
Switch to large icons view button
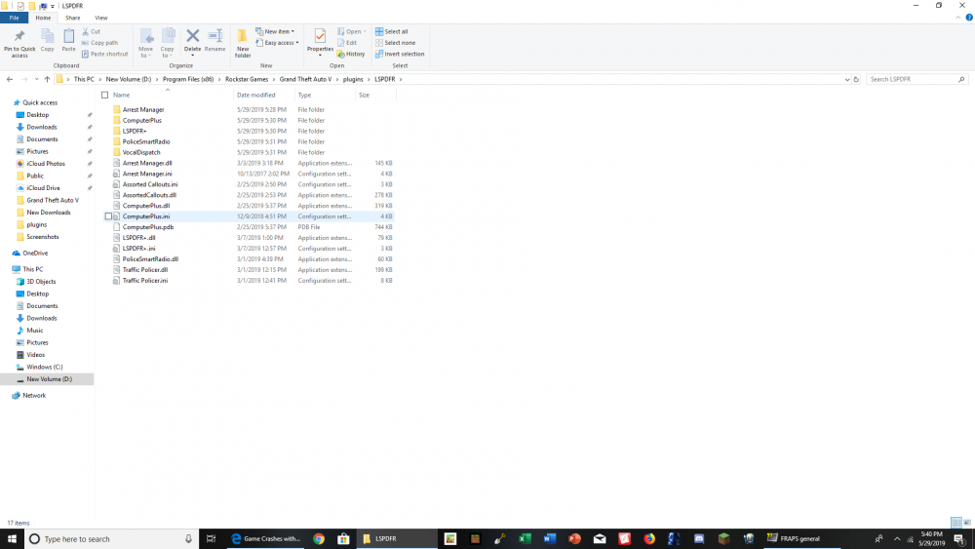[967, 523]
